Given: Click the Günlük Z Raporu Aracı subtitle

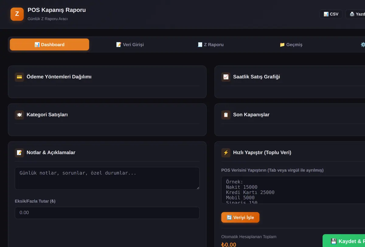Looking at the screenshot, I should click(x=47, y=19).
